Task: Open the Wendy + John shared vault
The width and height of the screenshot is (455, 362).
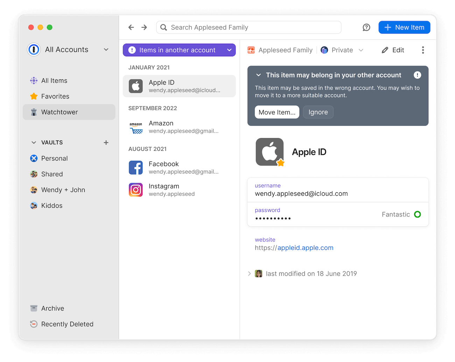Action: pyautogui.click(x=34, y=190)
